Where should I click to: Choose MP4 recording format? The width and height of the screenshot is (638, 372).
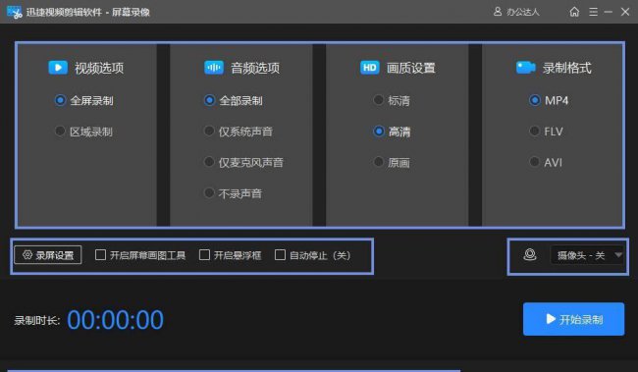pyautogui.click(x=535, y=100)
